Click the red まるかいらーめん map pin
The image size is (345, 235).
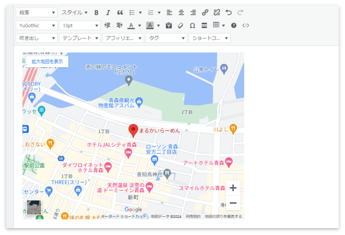coord(133,131)
